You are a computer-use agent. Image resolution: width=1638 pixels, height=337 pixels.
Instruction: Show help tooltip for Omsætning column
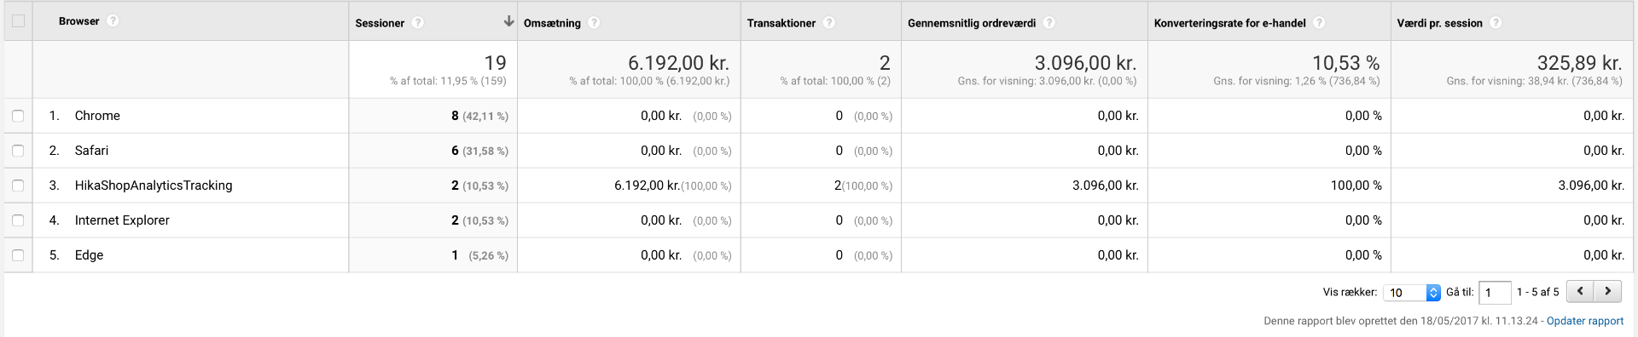click(594, 23)
